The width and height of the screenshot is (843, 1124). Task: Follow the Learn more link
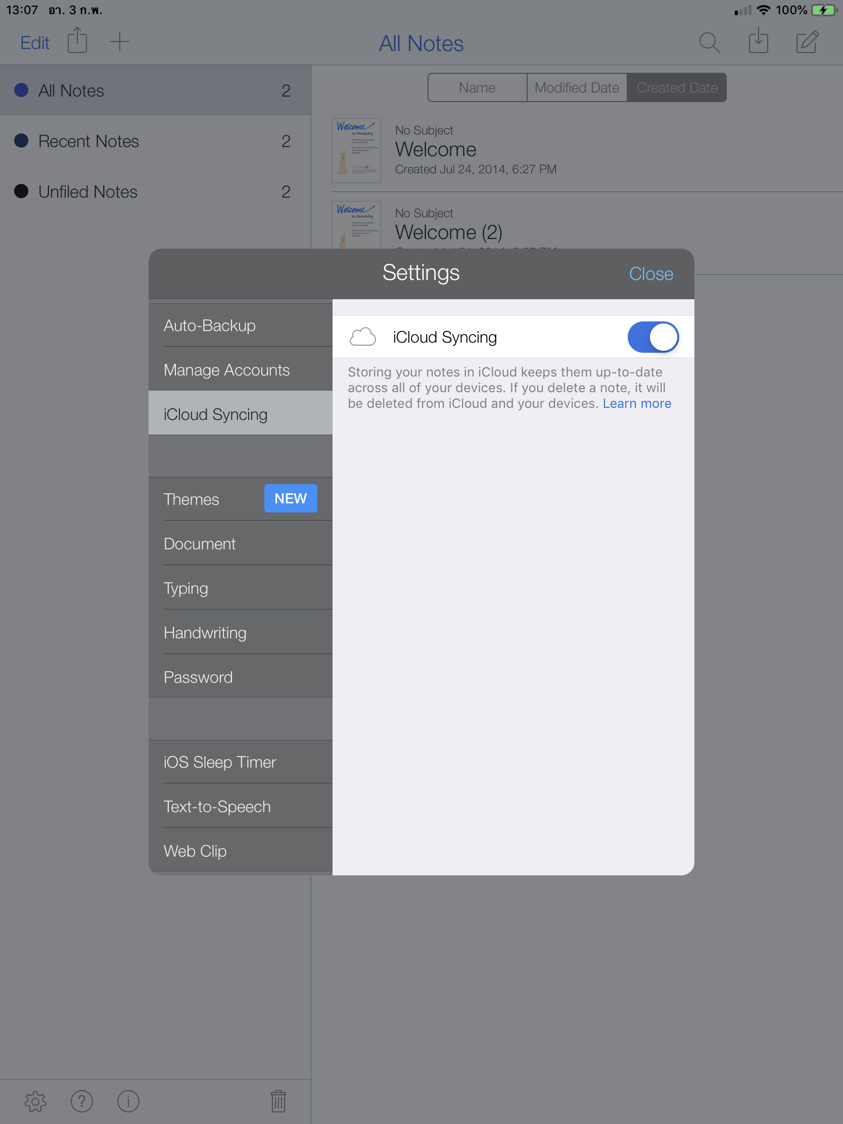coord(637,403)
